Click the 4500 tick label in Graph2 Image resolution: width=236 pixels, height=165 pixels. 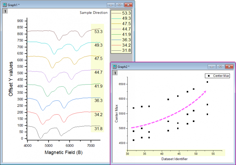(122, 143)
